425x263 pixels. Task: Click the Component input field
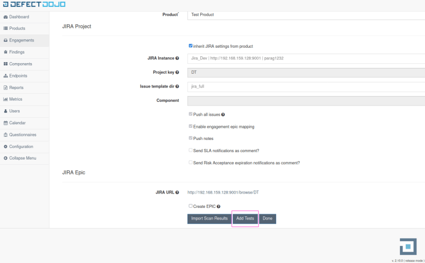306,101
